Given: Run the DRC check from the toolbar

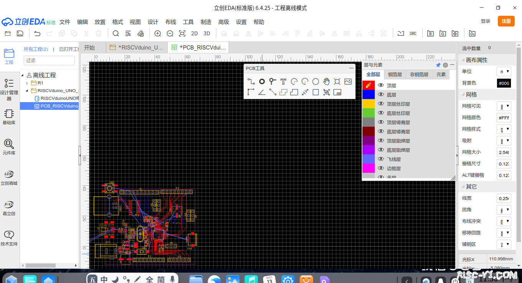Looking at the screenshot, I should (x=413, y=33).
